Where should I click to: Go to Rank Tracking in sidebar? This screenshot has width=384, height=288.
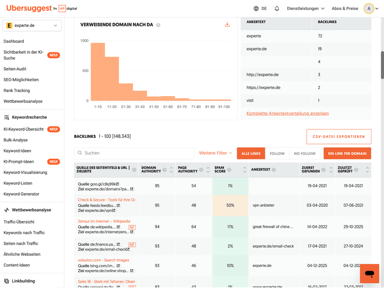pos(17,90)
